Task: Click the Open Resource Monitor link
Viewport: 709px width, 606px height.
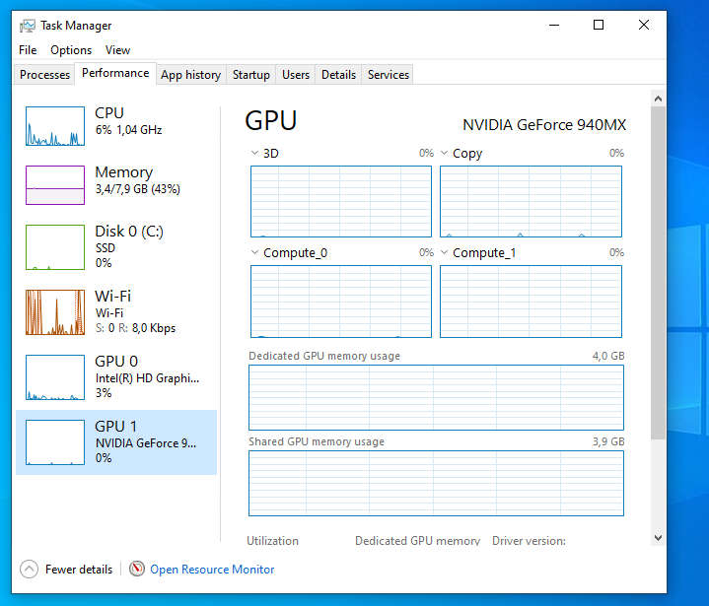Action: pyautogui.click(x=212, y=570)
